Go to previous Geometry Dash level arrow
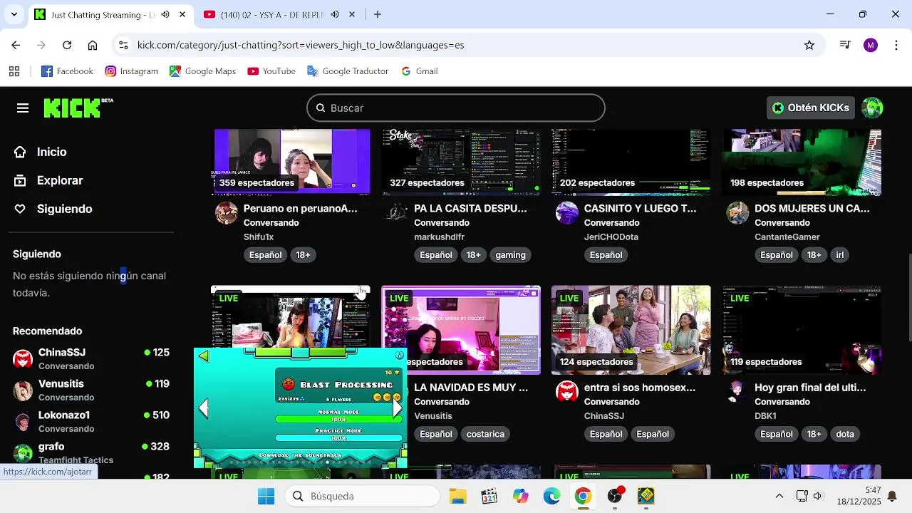 204,408
